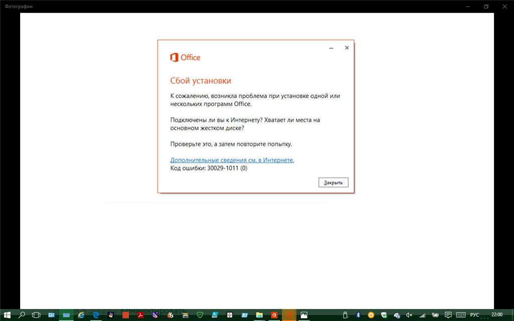Viewport: 514px width, 321px height.
Task: Open Action Center notifications icon
Action: (x=448, y=315)
